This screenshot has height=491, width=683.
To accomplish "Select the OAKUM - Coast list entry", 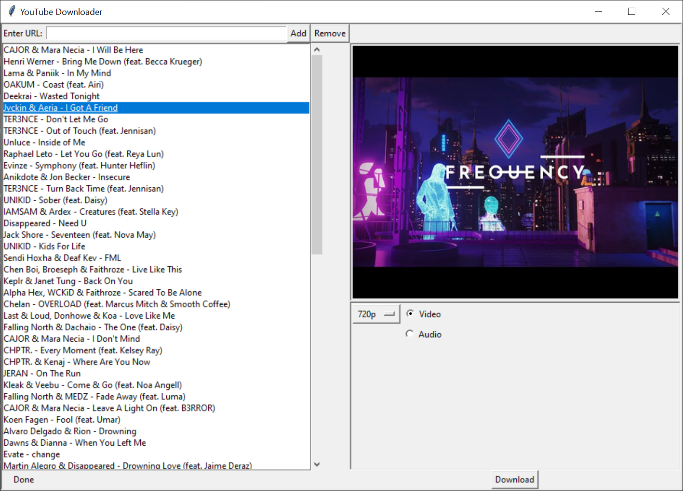I will click(x=53, y=84).
